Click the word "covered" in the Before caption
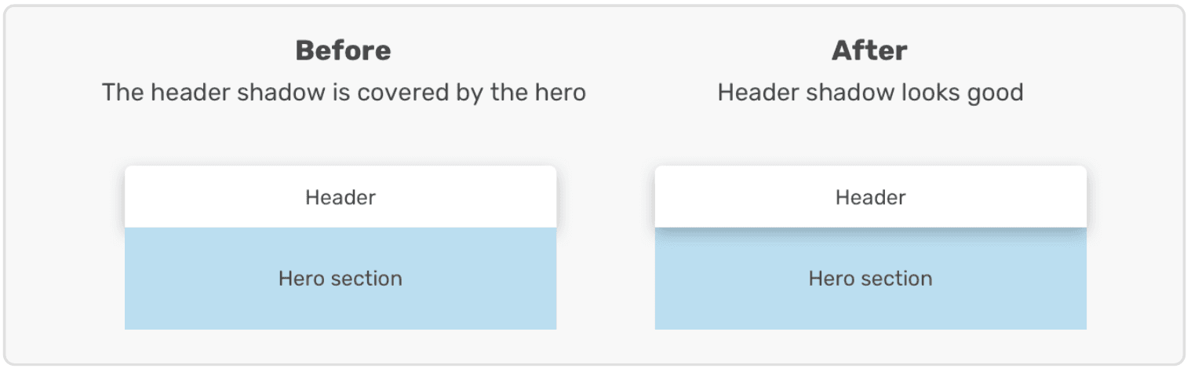The width and height of the screenshot is (1191, 372). click(401, 93)
